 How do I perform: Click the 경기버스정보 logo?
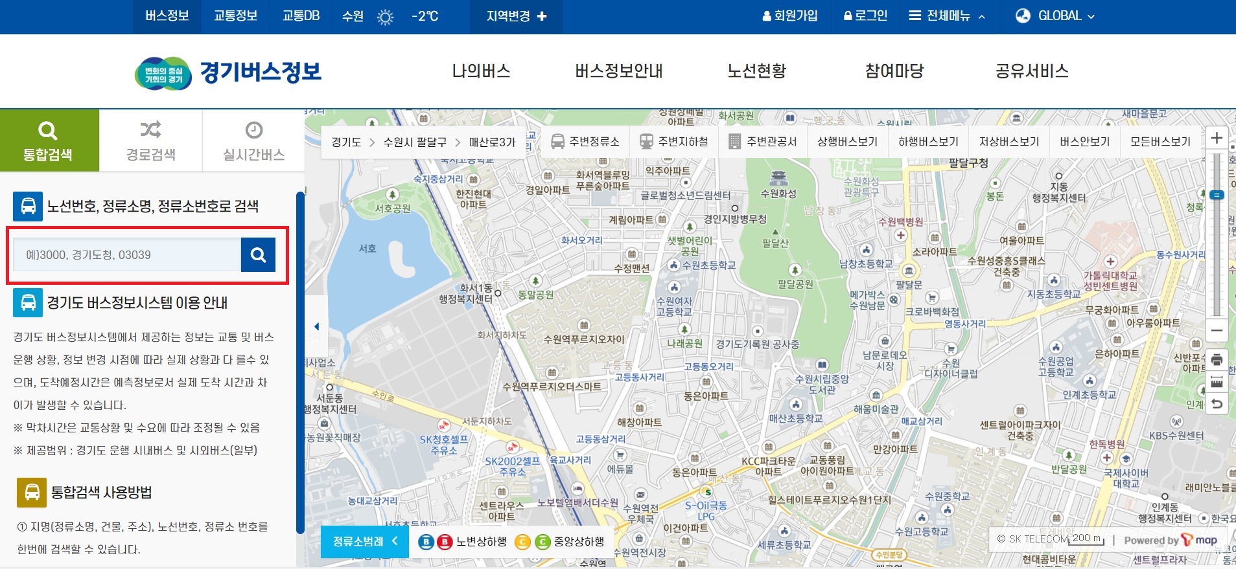[228, 73]
